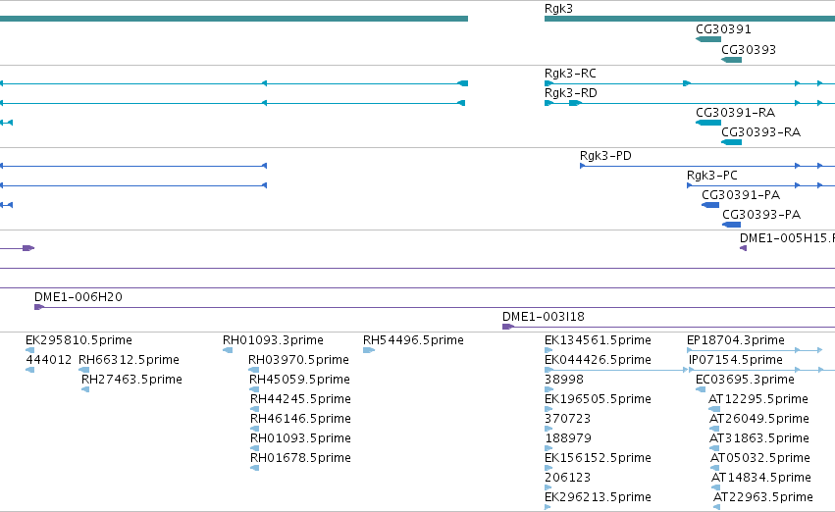The width and height of the screenshot is (835, 512).
Task: Select the RH01093.5prime EST
Action: (x=254, y=448)
